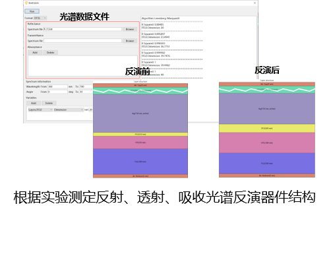Select the pink HTL layer before inversion
This screenshot has width=329, height=260.
pyautogui.click(x=140, y=143)
